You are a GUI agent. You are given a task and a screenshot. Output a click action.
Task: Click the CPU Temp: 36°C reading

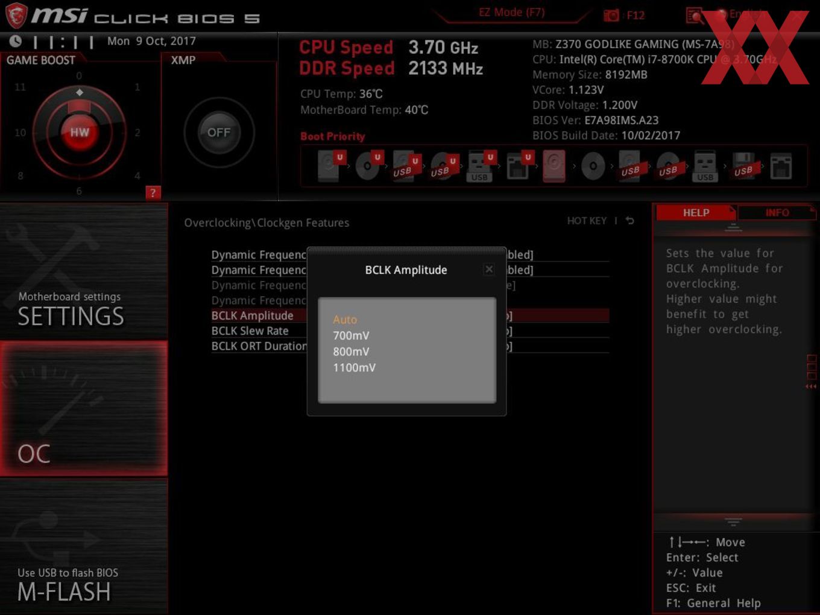coord(341,93)
